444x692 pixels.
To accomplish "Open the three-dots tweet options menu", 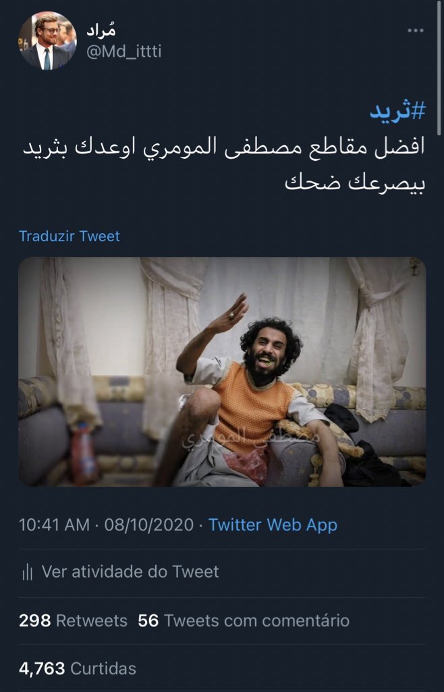I will coord(416,30).
